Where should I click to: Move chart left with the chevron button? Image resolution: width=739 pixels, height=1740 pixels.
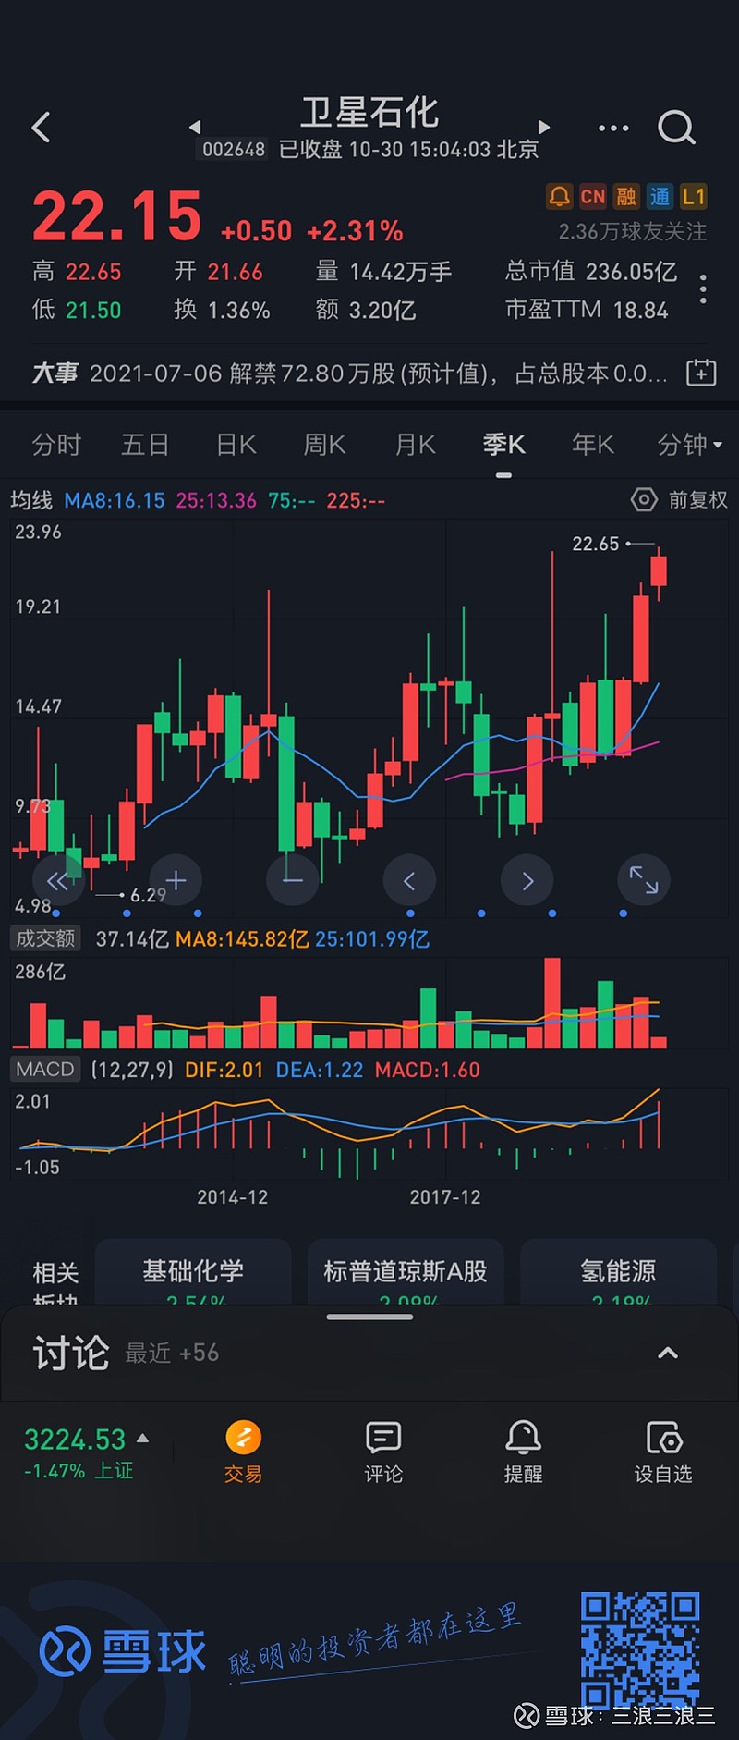[x=409, y=880]
